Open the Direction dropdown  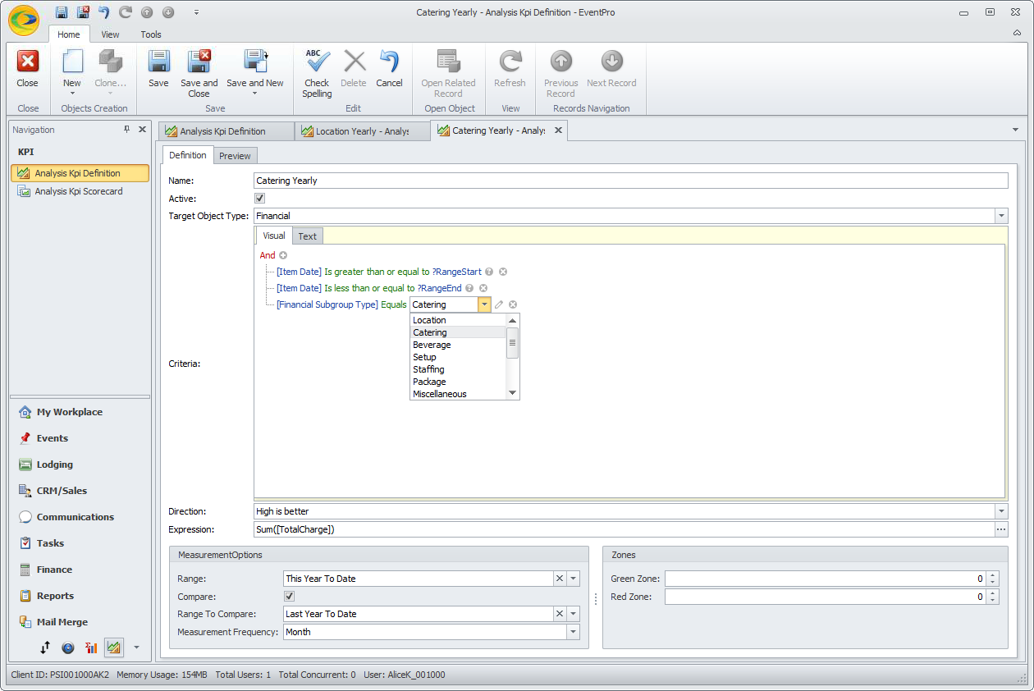click(x=1001, y=511)
